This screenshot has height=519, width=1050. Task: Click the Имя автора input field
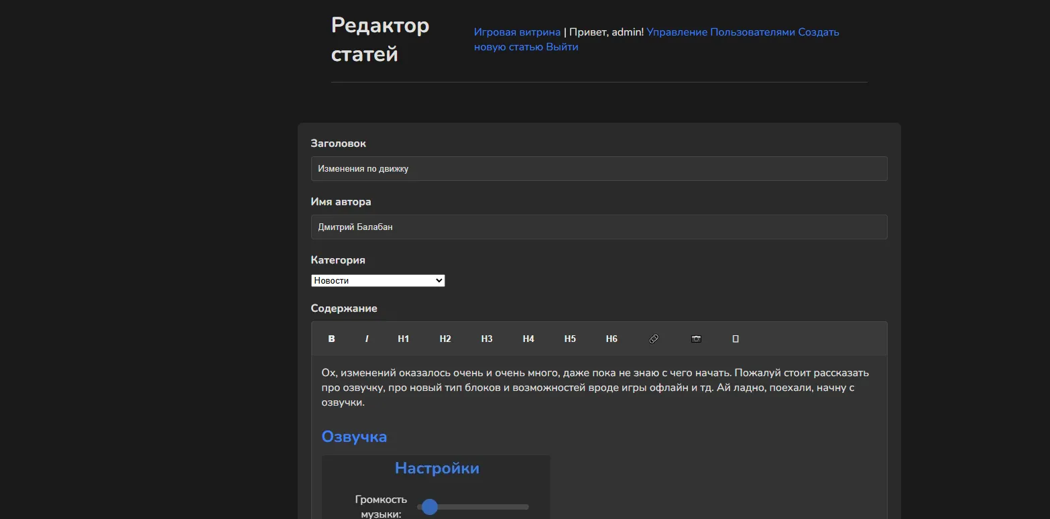[x=599, y=227]
